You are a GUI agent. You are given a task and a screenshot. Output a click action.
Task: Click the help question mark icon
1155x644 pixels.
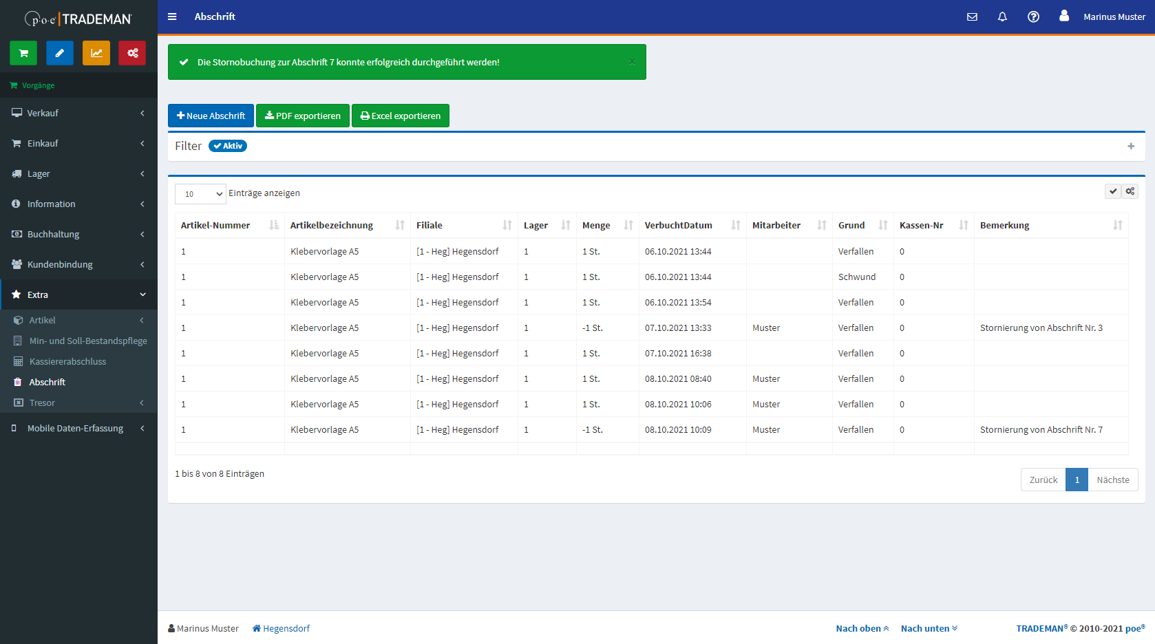coord(1033,17)
